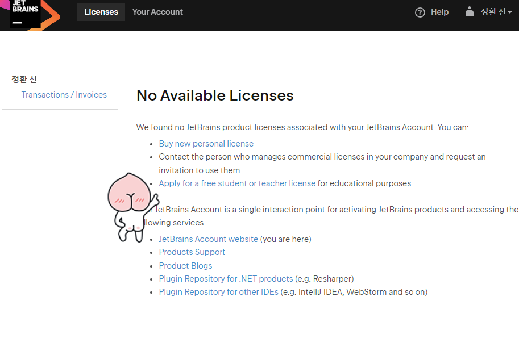This screenshot has height=355, width=519.
Task: Click the JetBrains logo
Action: pyautogui.click(x=30, y=15)
